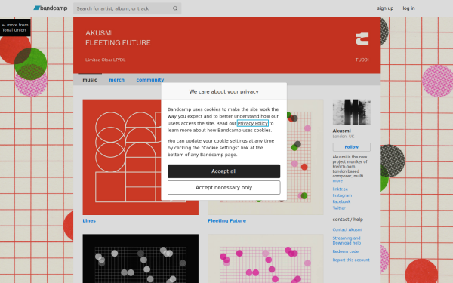Click the search magnifier icon
453x283 pixels.
coord(175,8)
